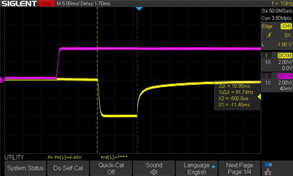
Task: Select the CH1 trigger source label
Action: point(286,26)
